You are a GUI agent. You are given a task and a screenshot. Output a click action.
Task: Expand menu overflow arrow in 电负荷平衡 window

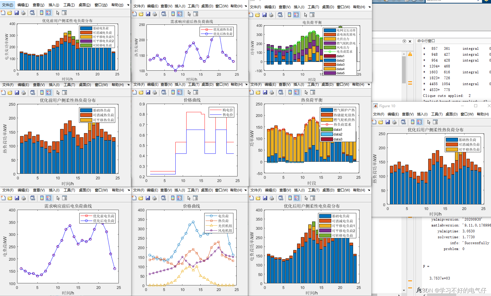[x=369, y=7]
